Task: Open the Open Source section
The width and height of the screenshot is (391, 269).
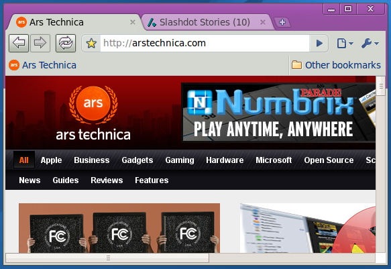Action: point(329,160)
